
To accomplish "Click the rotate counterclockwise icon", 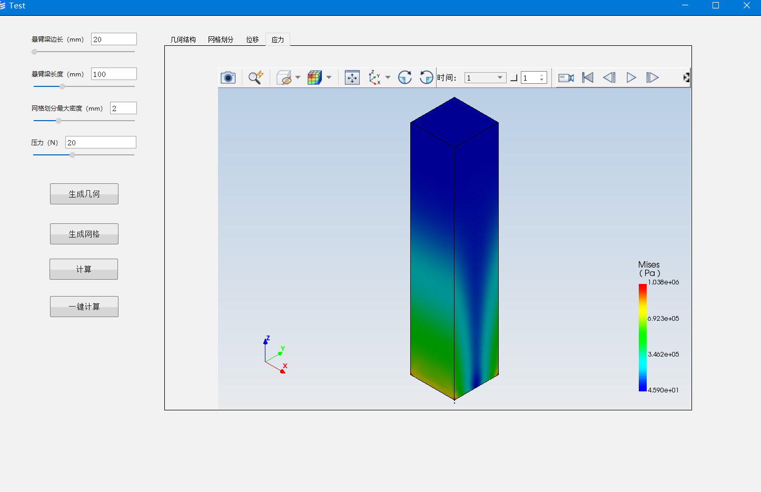I will tap(426, 77).
